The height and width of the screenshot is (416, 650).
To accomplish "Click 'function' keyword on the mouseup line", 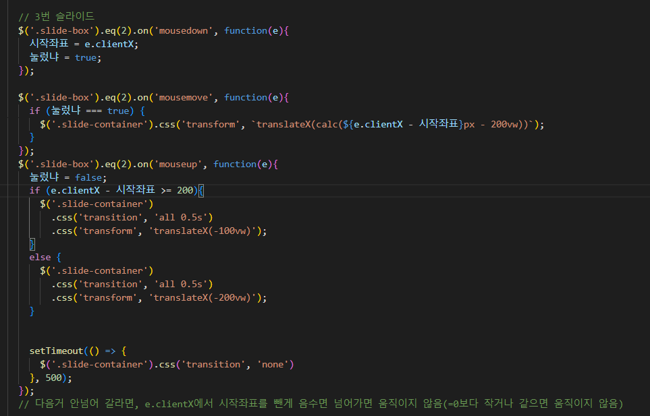I will [235, 165].
